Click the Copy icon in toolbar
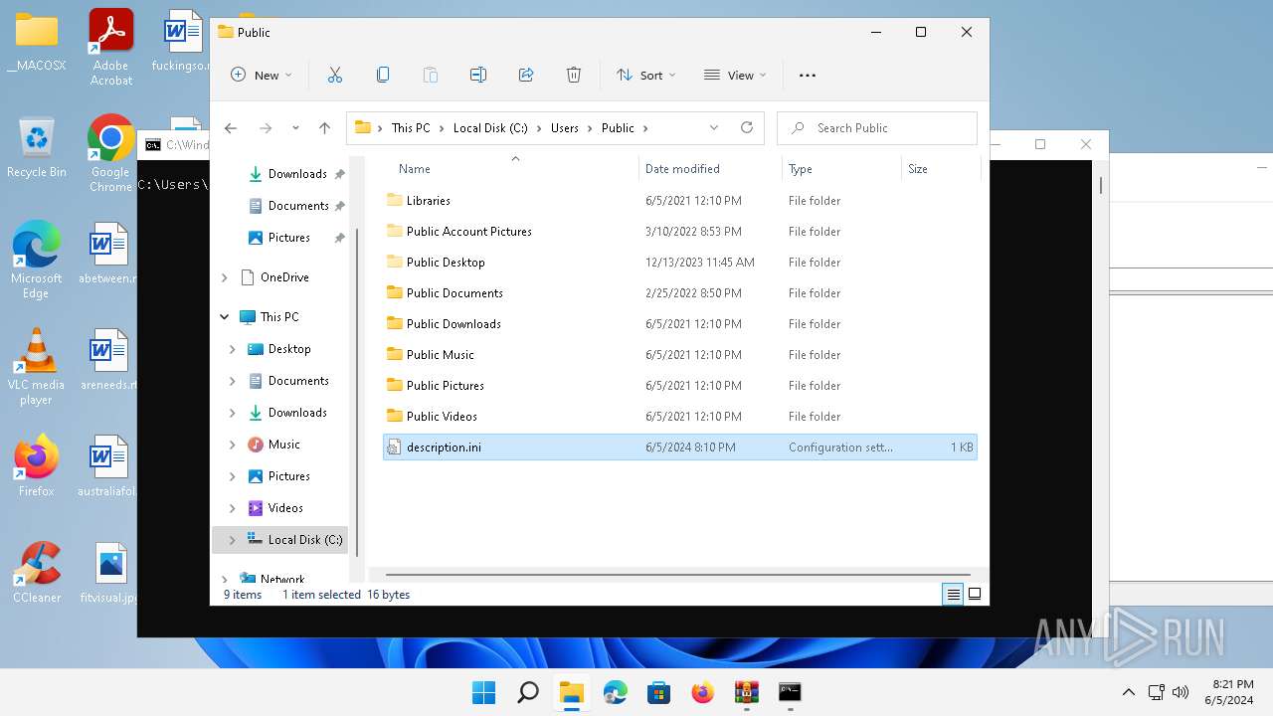This screenshot has width=1273, height=716. tap(383, 75)
